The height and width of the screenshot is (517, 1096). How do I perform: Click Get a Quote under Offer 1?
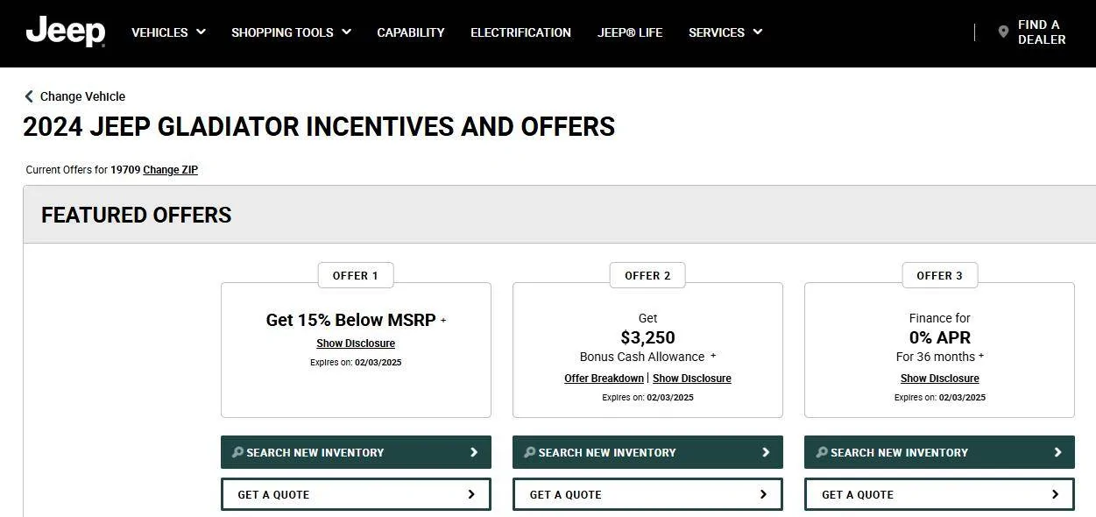point(356,494)
